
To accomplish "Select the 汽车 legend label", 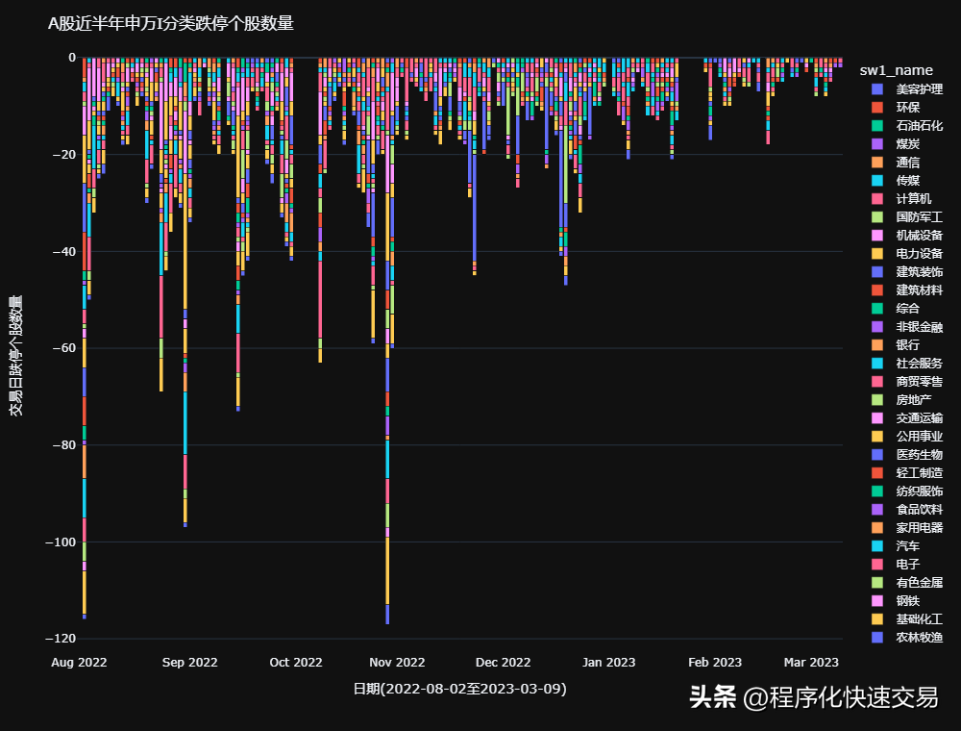I will pos(908,546).
